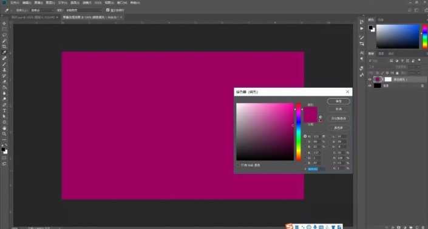
Task: Switch to the first document tab
Action: click(33, 17)
